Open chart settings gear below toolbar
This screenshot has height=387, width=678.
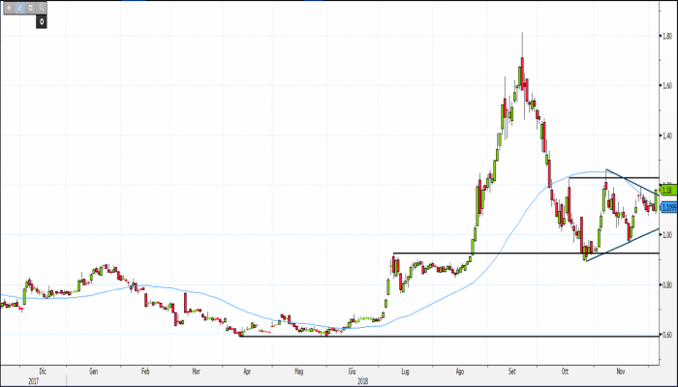point(42,20)
